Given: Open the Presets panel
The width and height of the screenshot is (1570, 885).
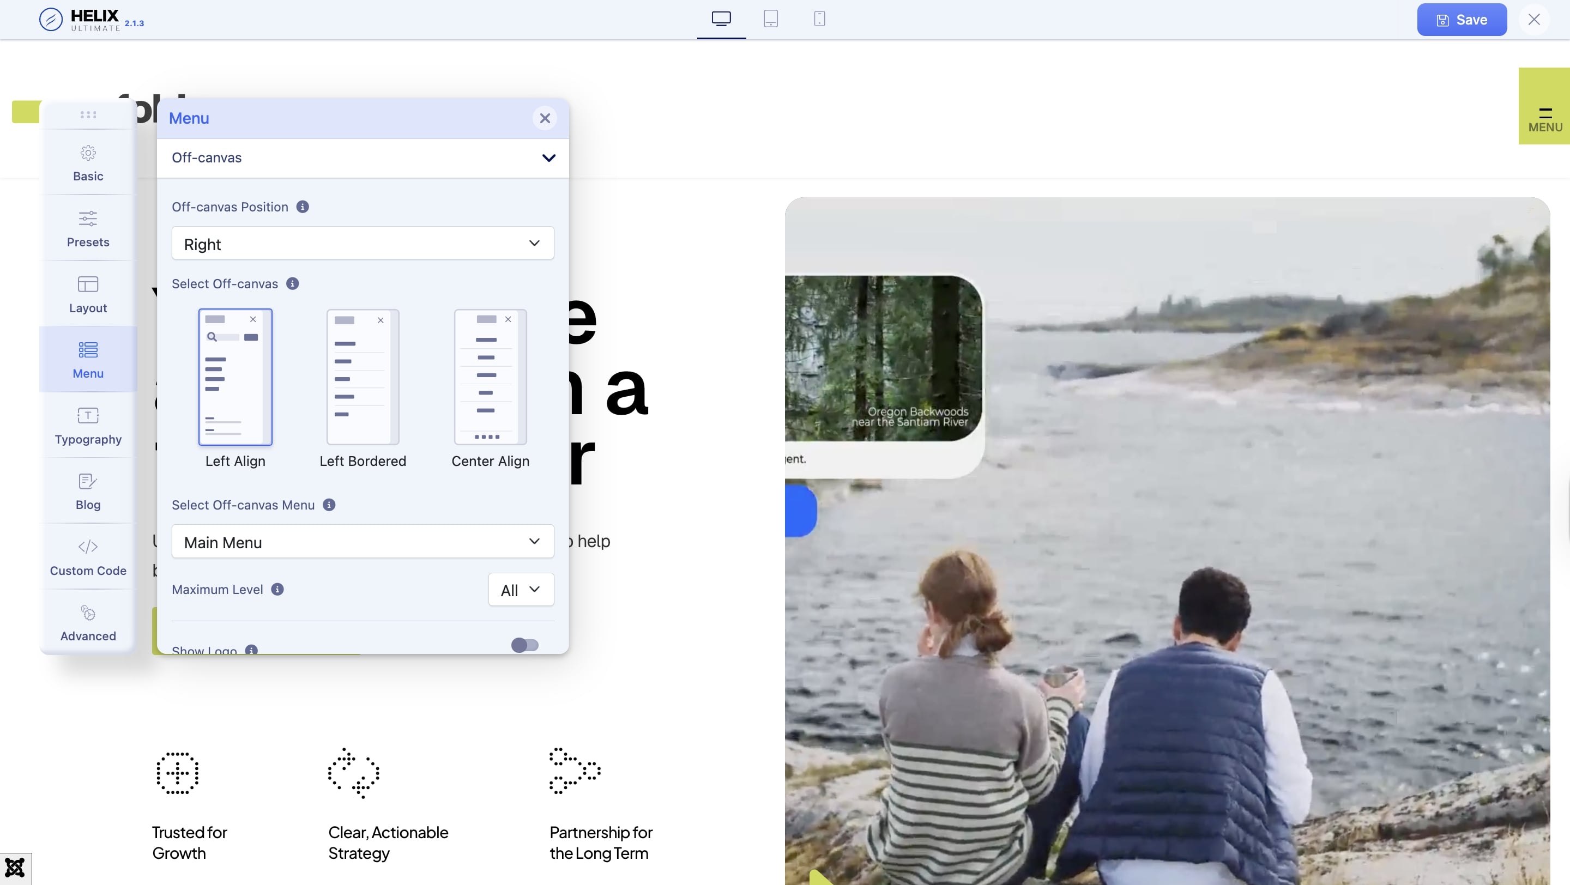Looking at the screenshot, I should [x=88, y=229].
